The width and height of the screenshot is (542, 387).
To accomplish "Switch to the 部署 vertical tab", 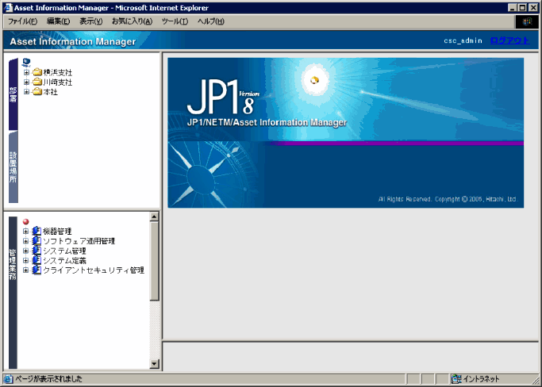I will (13, 94).
